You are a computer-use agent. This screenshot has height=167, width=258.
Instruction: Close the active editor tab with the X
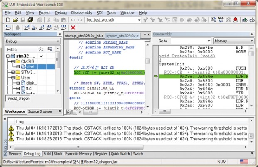tap(149, 34)
